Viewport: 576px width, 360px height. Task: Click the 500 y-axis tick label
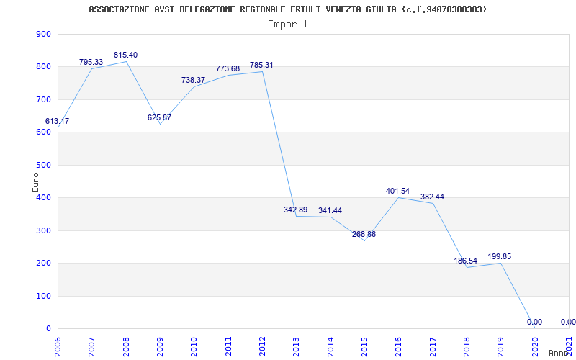(x=43, y=166)
